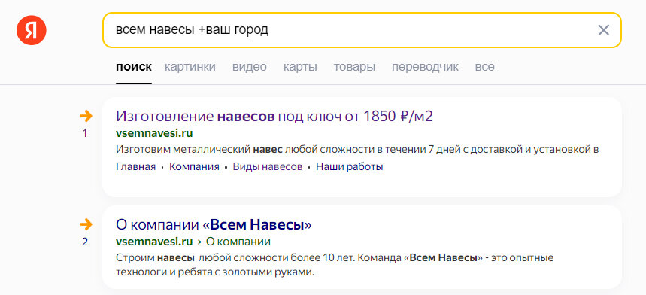Screen dimensions: 646x295
Task: Open the 'Наши работы' sitelink
Action: [350, 167]
